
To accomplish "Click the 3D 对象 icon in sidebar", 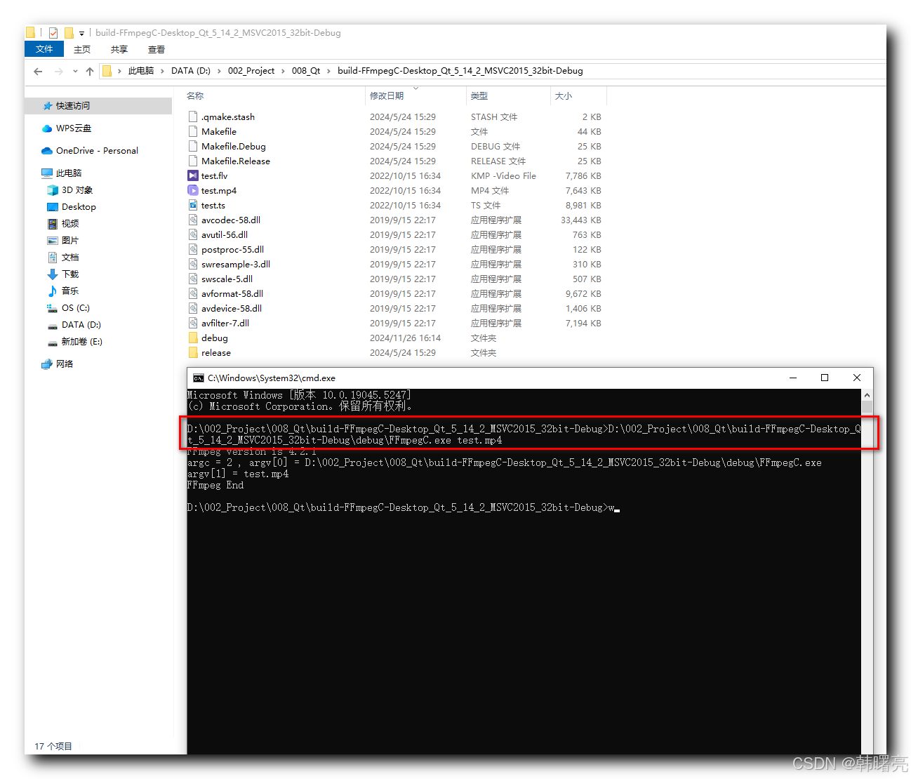I will [53, 190].
